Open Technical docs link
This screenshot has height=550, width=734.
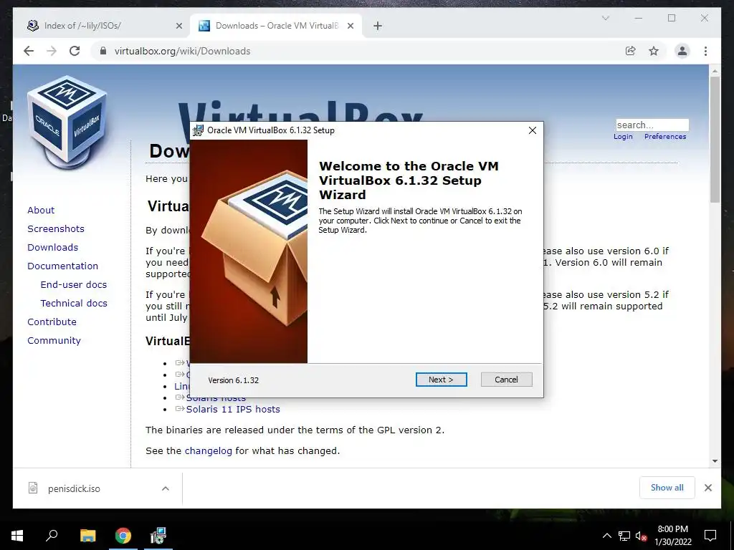click(x=74, y=304)
